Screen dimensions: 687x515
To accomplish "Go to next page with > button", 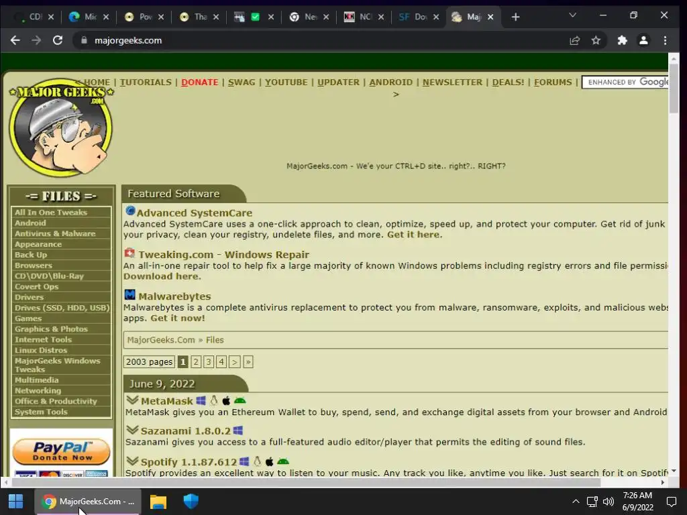I will pyautogui.click(x=234, y=361).
